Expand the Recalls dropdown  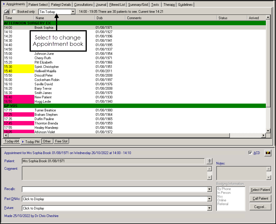(210, 189)
